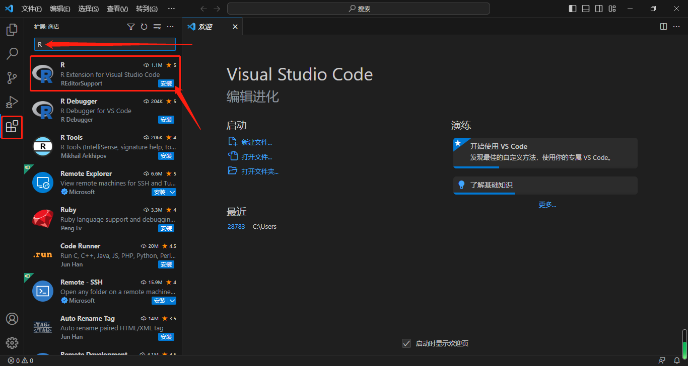Click the extension search input field
This screenshot has height=366, width=688.
point(105,44)
